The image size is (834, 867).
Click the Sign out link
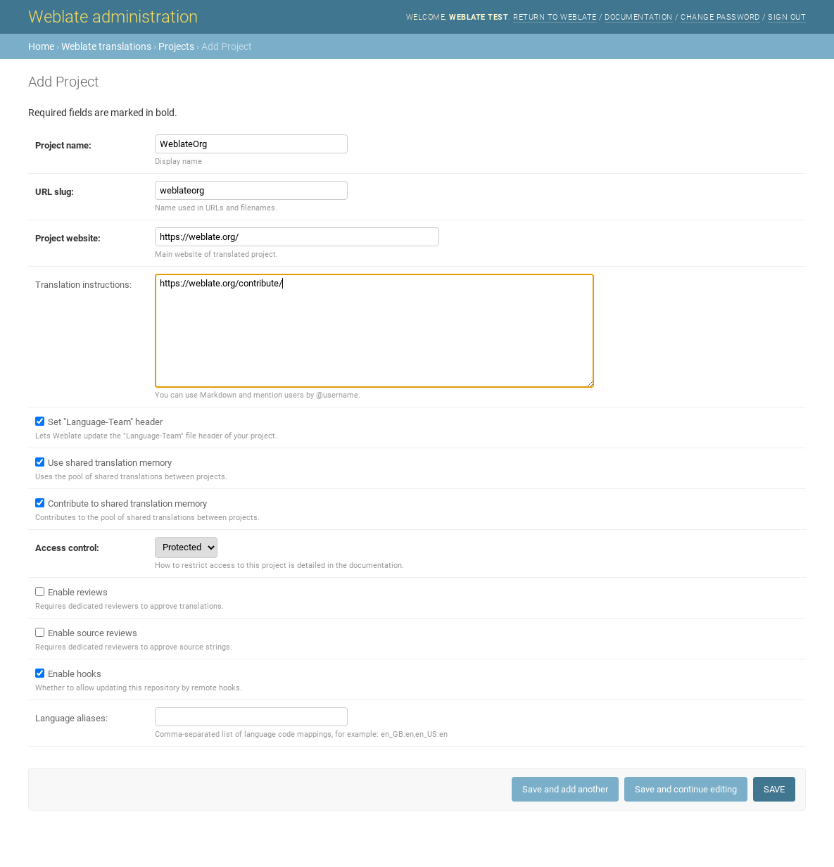pyautogui.click(x=787, y=17)
